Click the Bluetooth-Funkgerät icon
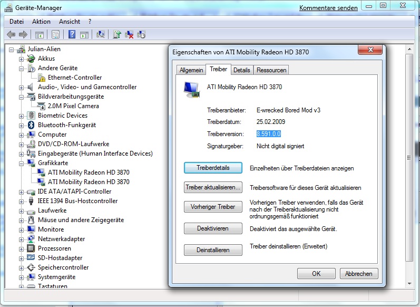Image resolution: width=420 pixels, height=307 pixels. tap(31, 125)
